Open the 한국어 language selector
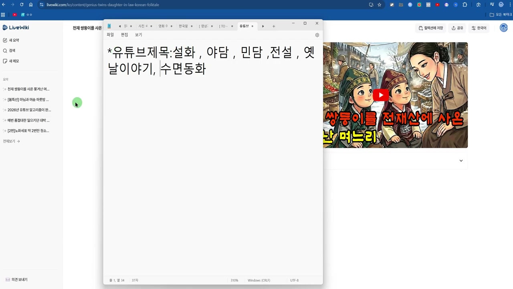Image resolution: width=513 pixels, height=289 pixels. 479,28
